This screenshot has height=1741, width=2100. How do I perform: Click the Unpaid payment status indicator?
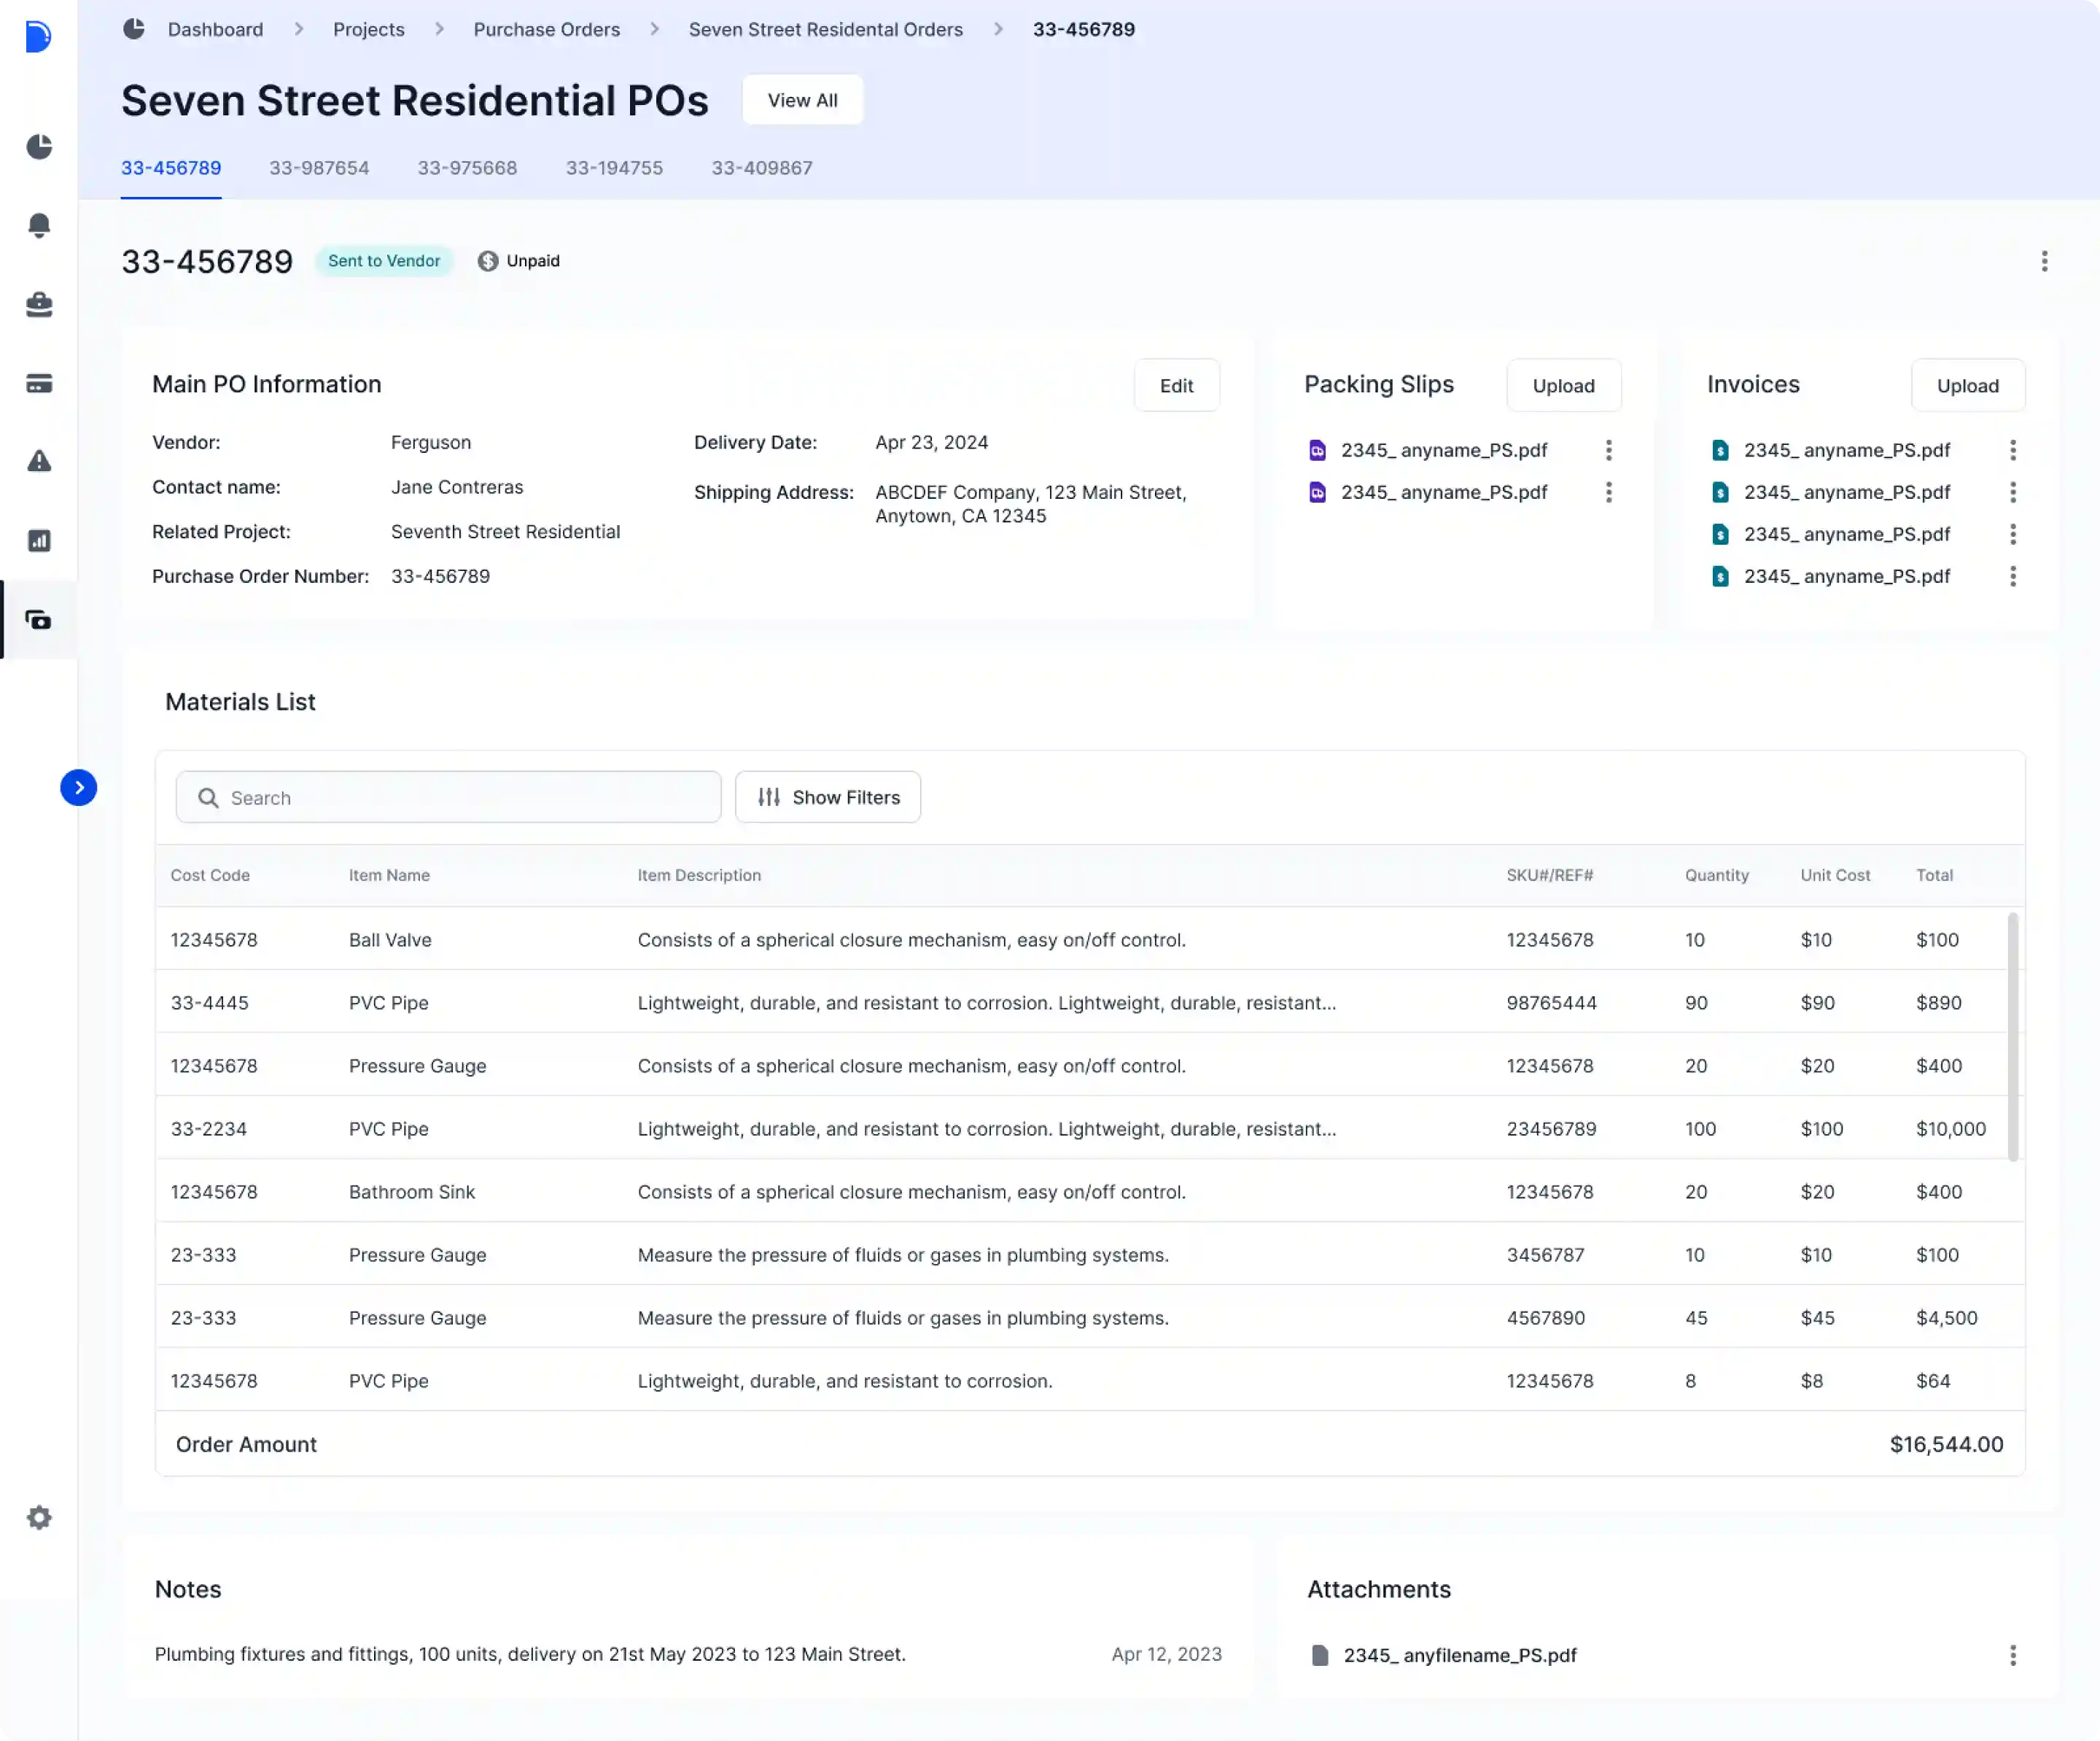pyautogui.click(x=519, y=261)
